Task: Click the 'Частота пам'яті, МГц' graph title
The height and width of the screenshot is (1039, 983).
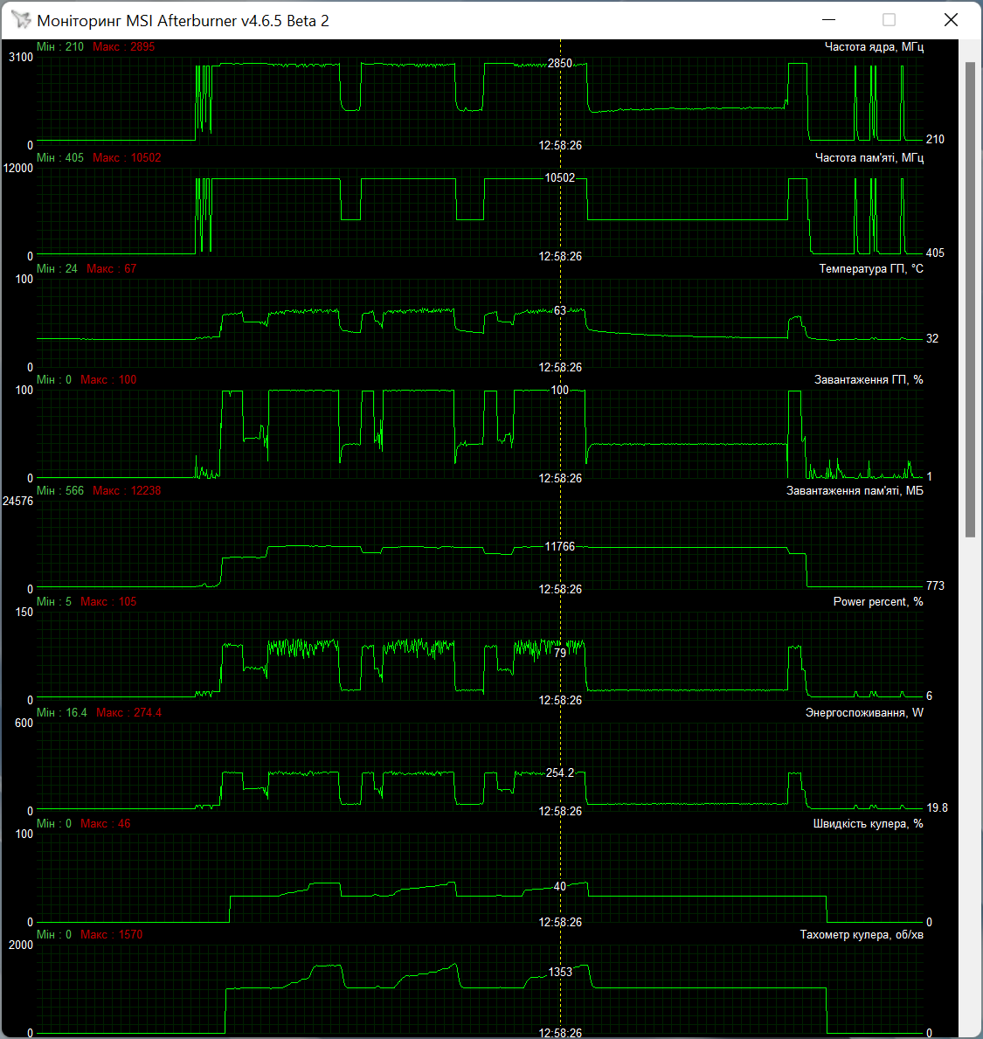Action: [869, 157]
